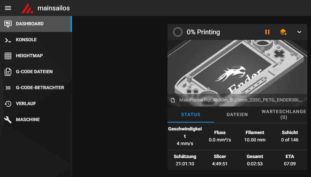Click the Fluss value 0.0 mm³/s
This screenshot has width=311, height=177.
tap(220, 140)
